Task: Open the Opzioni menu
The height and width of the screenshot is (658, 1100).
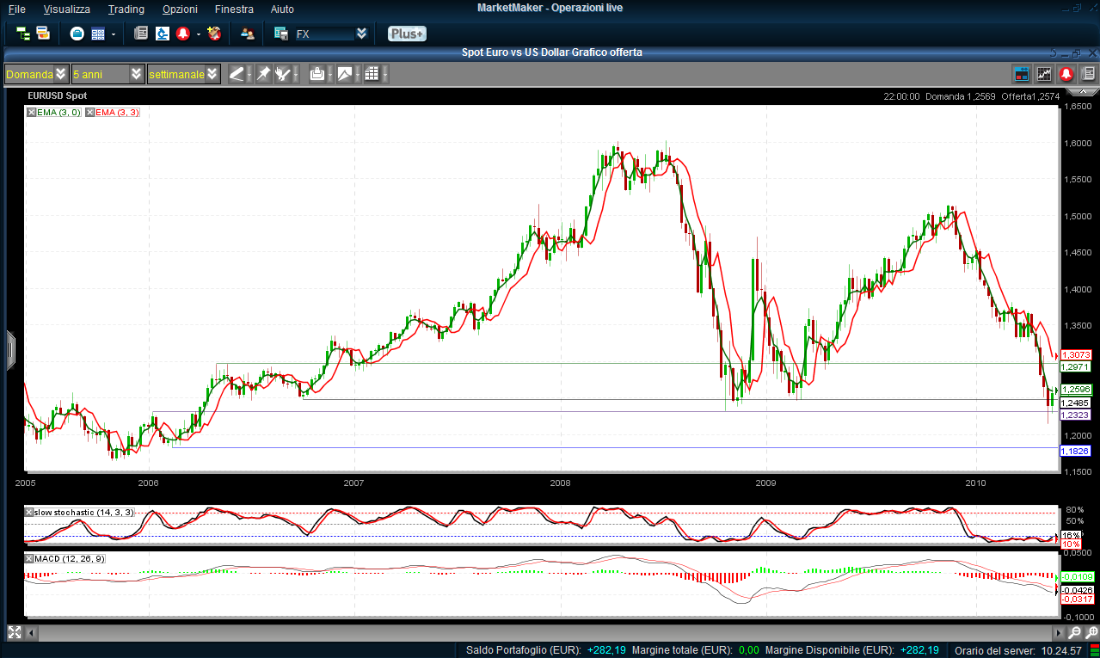Action: pyautogui.click(x=179, y=9)
